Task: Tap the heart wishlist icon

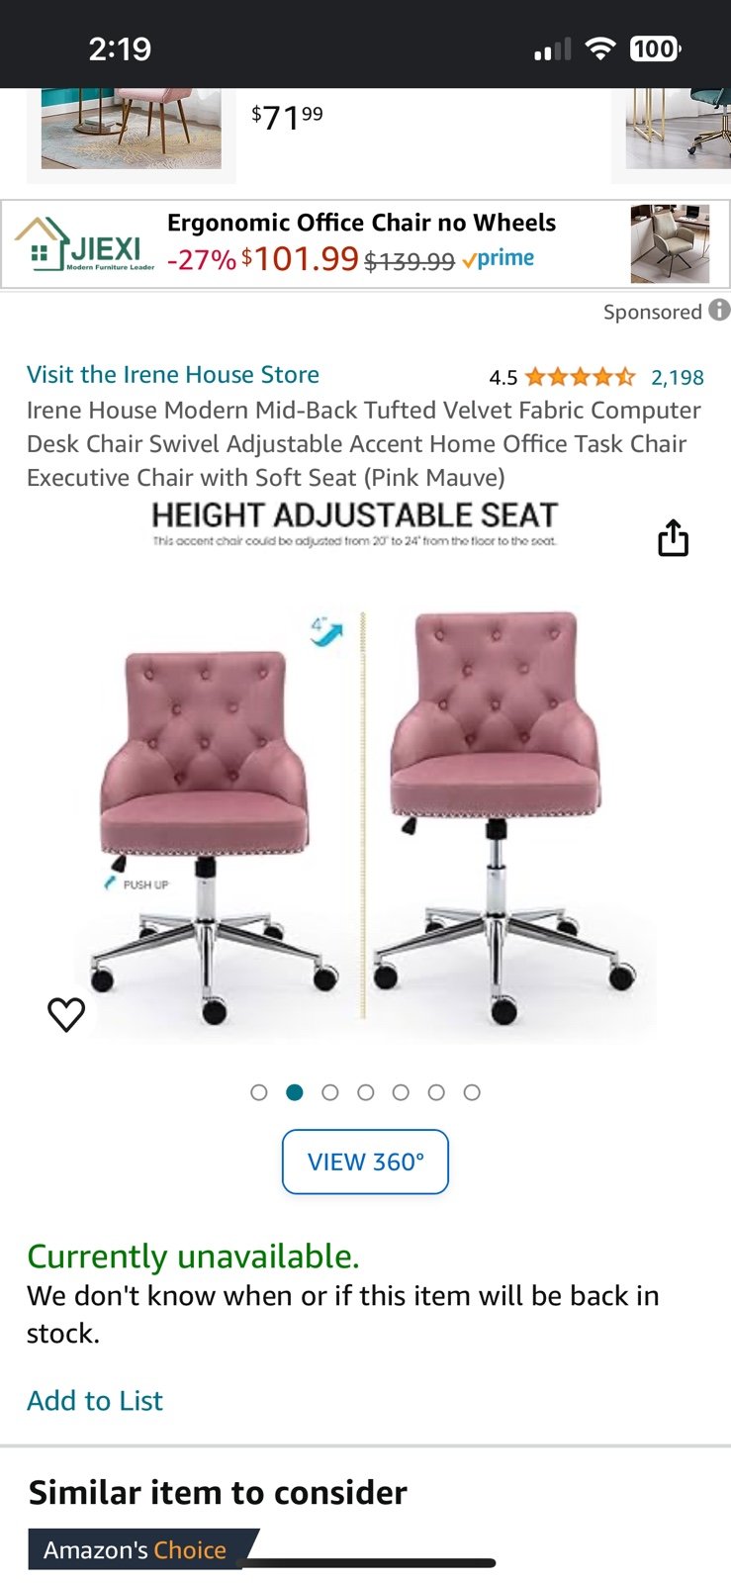Action: pos(66,1014)
